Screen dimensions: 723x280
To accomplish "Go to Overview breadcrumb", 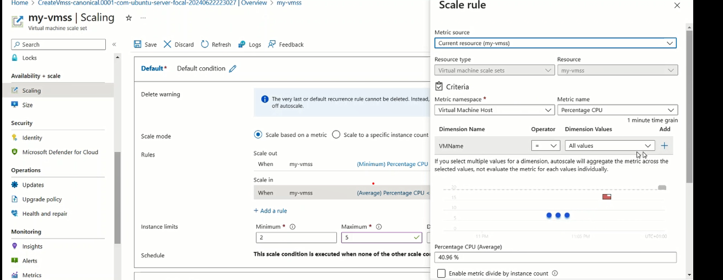I will click(255, 3).
